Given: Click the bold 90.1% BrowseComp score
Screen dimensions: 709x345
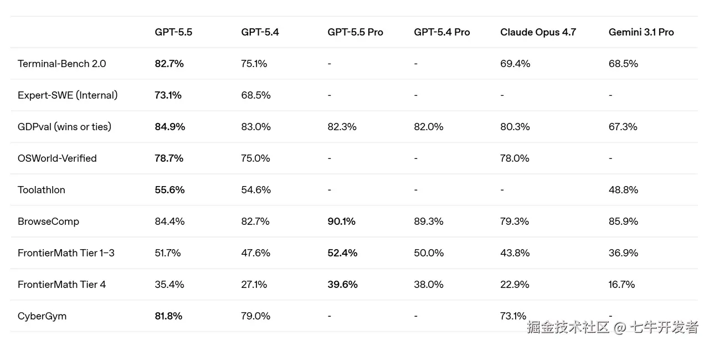Looking at the screenshot, I should [341, 222].
